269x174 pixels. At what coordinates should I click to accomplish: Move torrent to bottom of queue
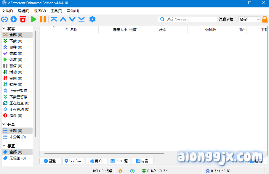pyautogui.click(x=81, y=19)
